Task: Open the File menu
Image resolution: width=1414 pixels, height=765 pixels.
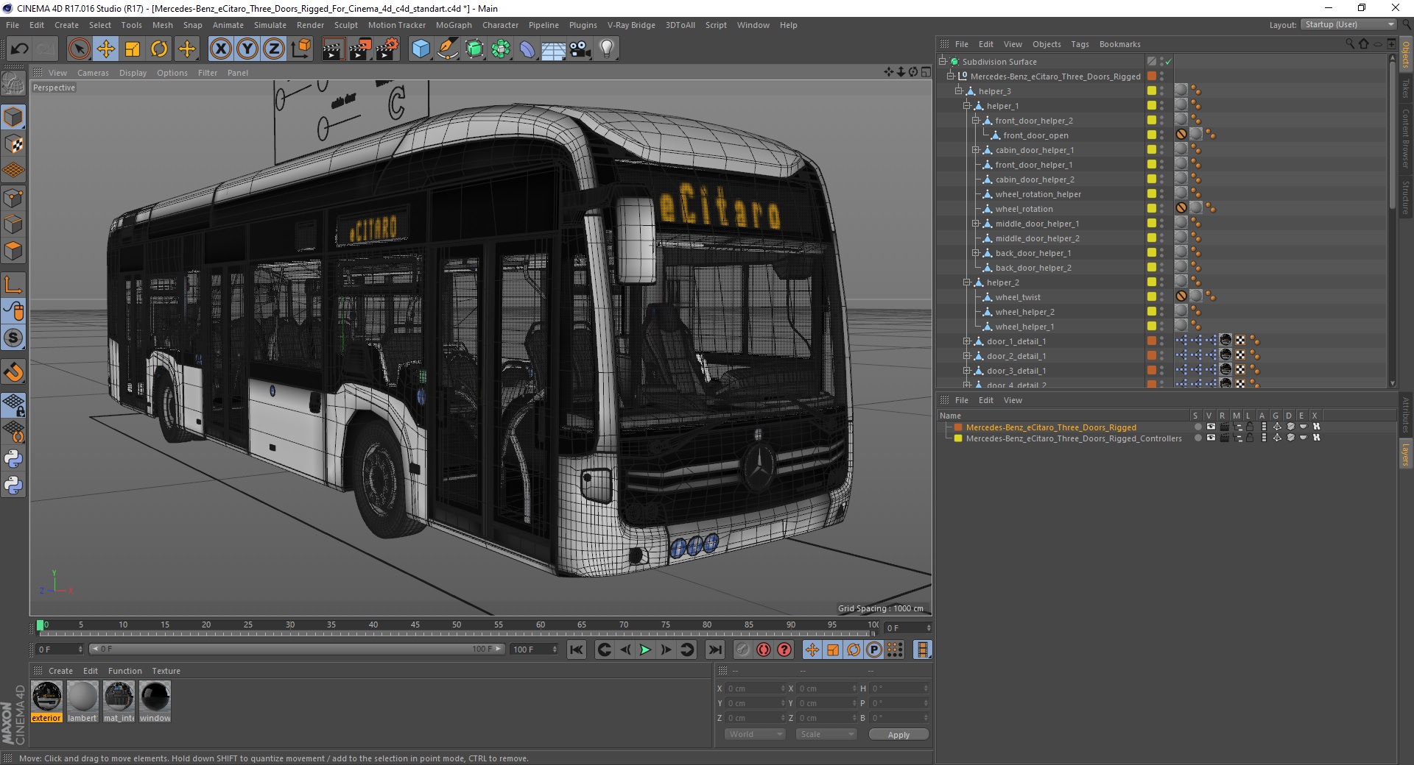Action: click(13, 25)
